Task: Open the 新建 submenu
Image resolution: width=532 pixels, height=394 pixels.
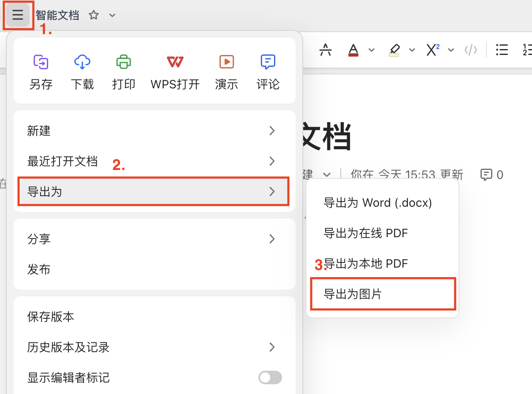Action: (154, 131)
